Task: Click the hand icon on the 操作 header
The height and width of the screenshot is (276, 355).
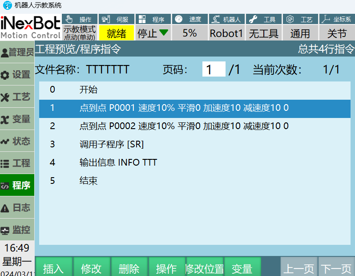Action: click(69, 19)
